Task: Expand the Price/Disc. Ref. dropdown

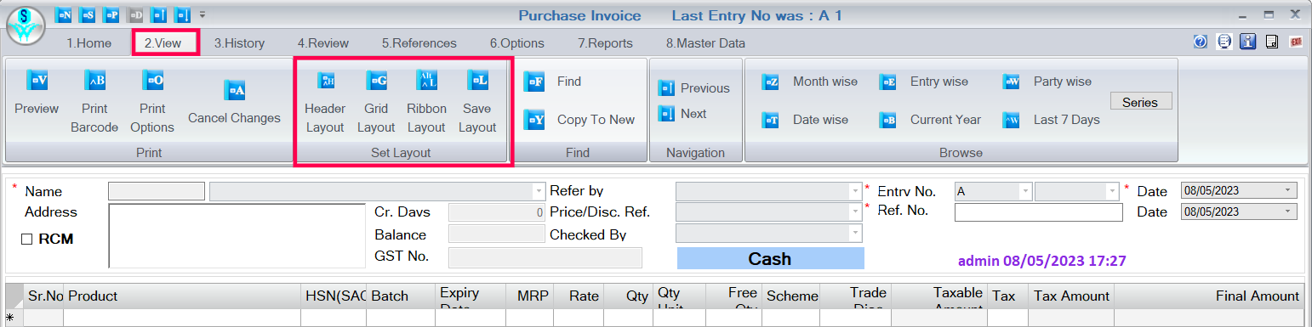Action: click(x=855, y=211)
